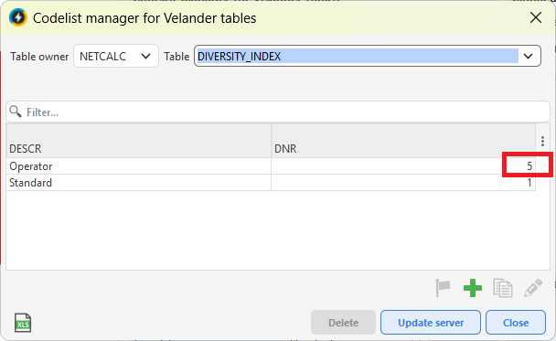Click the Update server button
The height and width of the screenshot is (341, 556).
(x=431, y=323)
